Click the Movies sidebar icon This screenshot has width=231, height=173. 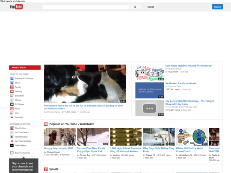click(12, 100)
